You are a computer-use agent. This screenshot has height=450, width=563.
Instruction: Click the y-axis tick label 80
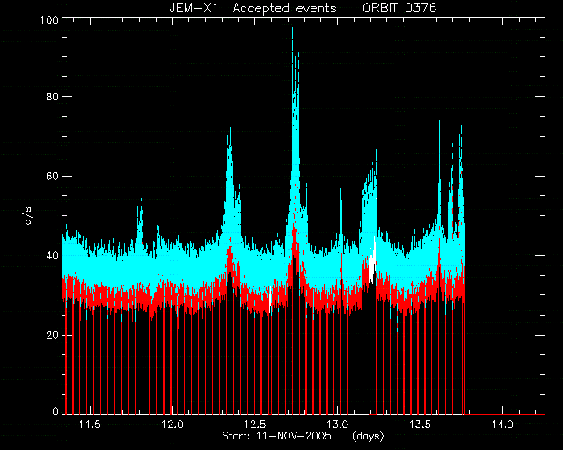(x=53, y=96)
